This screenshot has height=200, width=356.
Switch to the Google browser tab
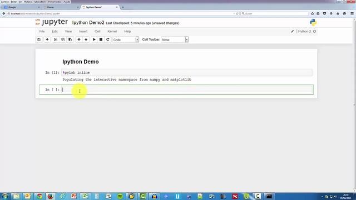pyautogui.click(x=22, y=7)
